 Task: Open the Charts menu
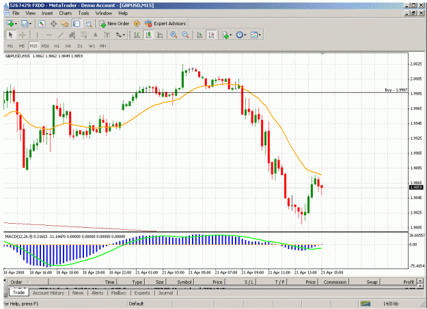coord(66,13)
